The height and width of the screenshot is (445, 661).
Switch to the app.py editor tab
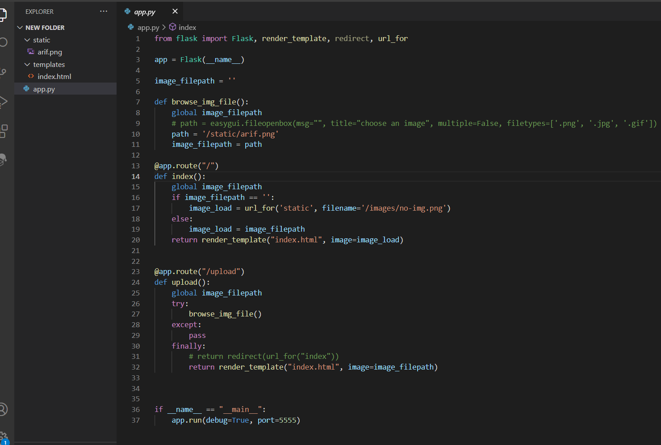pos(145,12)
